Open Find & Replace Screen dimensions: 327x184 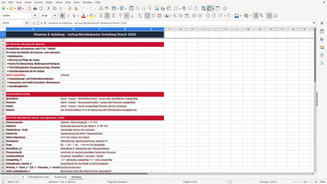tap(101, 8)
